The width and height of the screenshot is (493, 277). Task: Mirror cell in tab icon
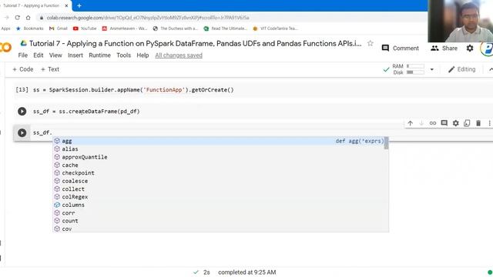[467, 123]
